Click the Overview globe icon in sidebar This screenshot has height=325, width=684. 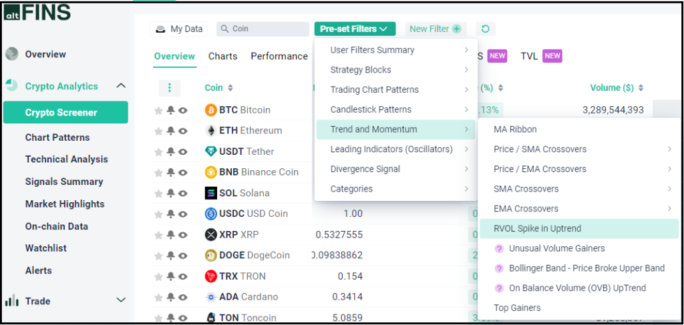11,54
